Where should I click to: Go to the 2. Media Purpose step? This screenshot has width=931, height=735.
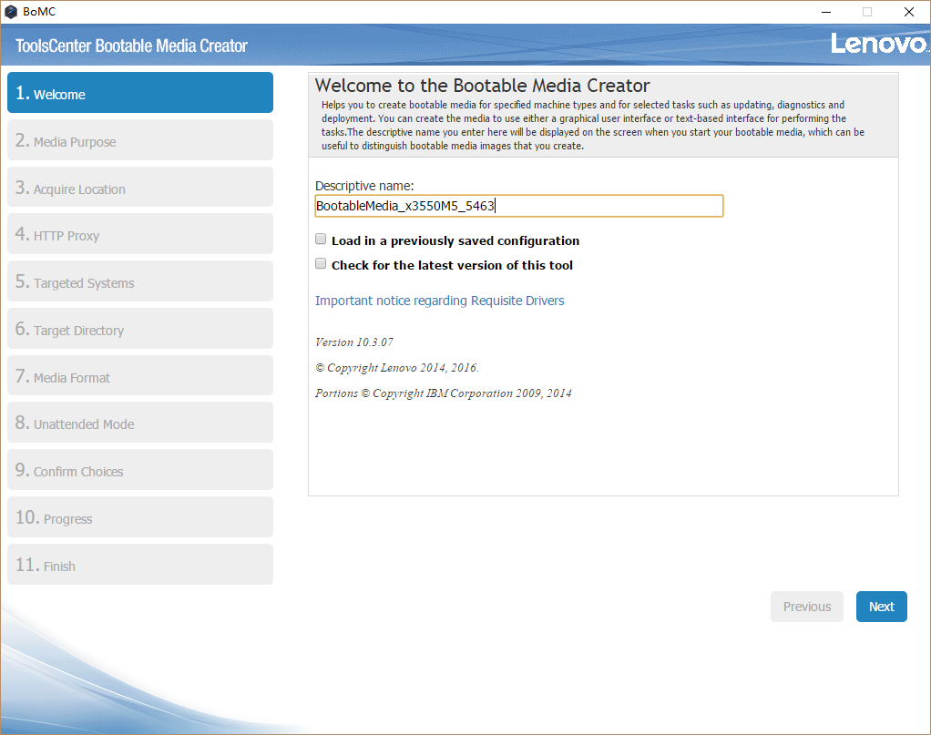pyautogui.click(x=140, y=140)
